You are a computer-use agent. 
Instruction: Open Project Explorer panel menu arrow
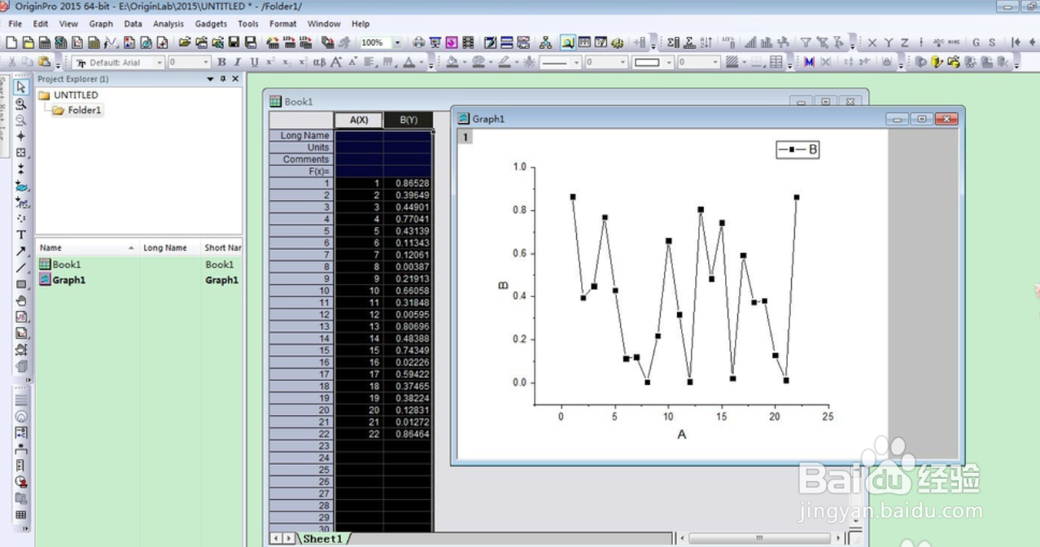coord(210,79)
